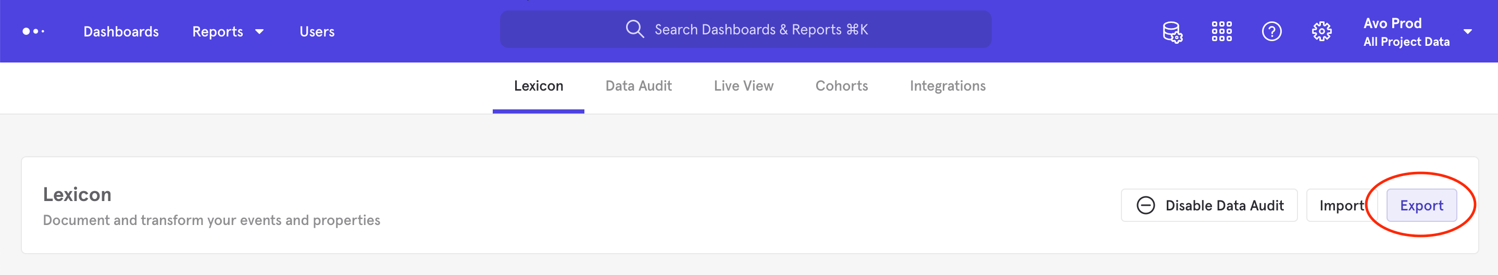Switch to the Live View tab
This screenshot has height=275, width=1498.
[x=743, y=86]
